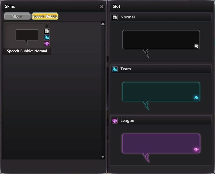Toggle the favorite star on the skin thumbnail
The image size is (215, 174).
click(47, 26)
